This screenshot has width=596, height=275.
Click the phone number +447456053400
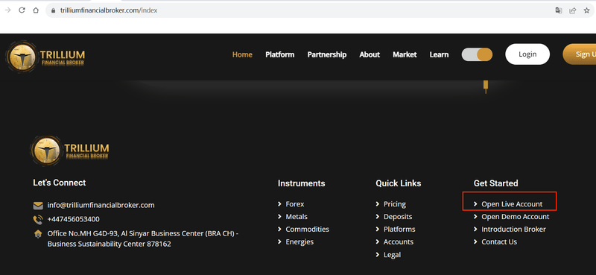pyautogui.click(x=73, y=219)
